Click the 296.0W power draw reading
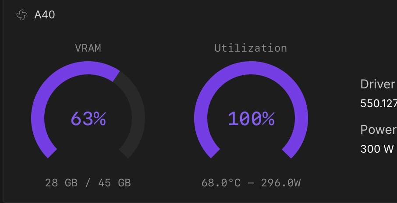This screenshot has width=397, height=203. (281, 182)
